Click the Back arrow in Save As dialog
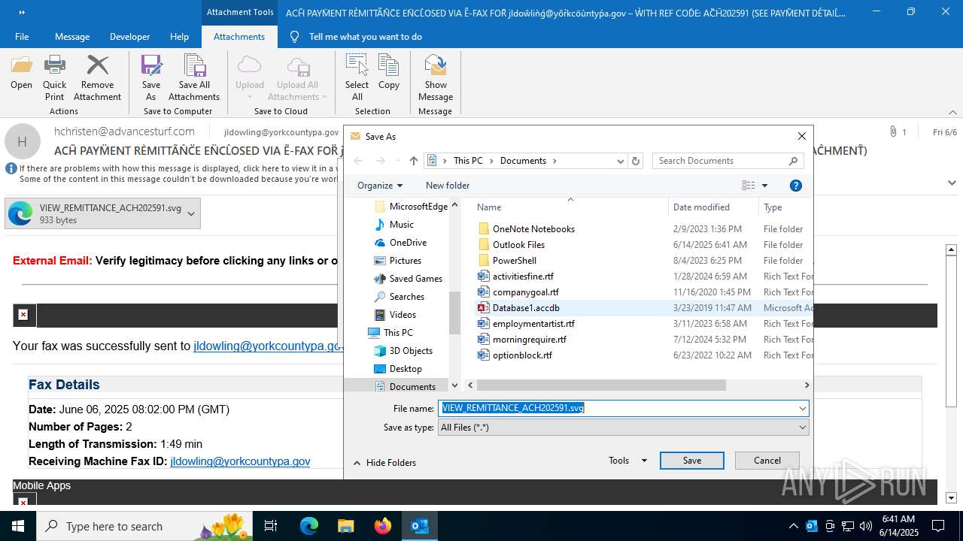 point(358,161)
